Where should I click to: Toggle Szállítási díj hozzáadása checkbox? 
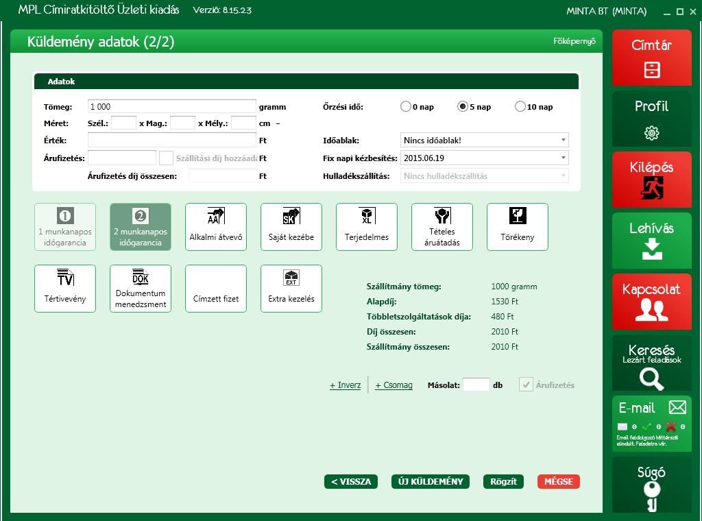click(x=166, y=158)
